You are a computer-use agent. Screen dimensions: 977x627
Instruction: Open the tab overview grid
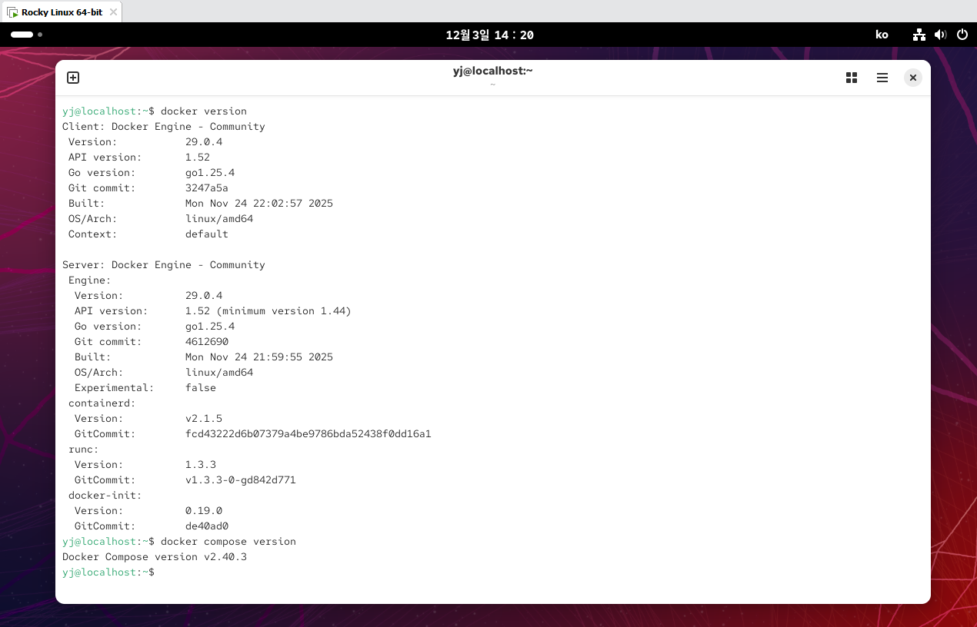click(x=852, y=78)
